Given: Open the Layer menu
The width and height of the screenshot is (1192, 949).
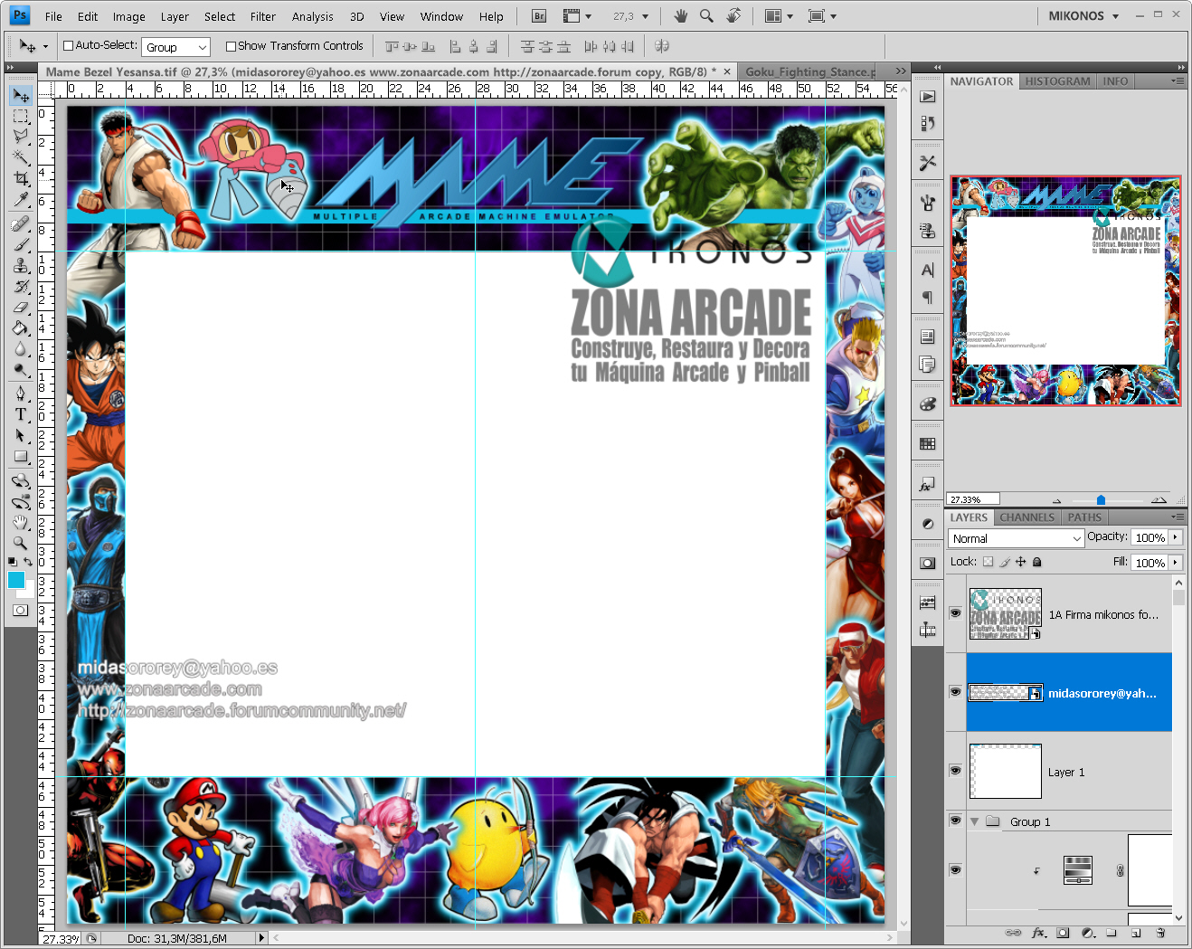Looking at the screenshot, I should click(x=175, y=16).
